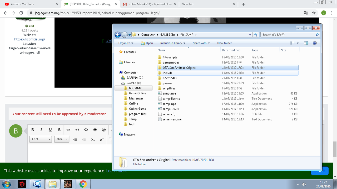The width and height of the screenshot is (337, 189).
Task: Show the Explorer preview pane
Action: pos(306,43)
